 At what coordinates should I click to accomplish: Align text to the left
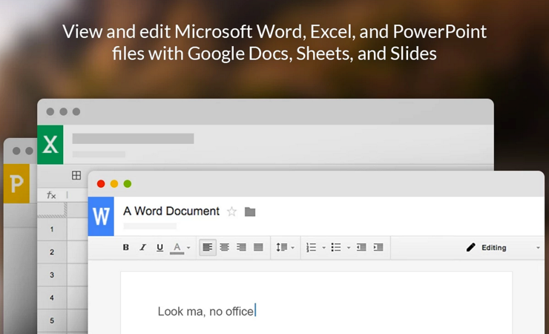tap(208, 247)
